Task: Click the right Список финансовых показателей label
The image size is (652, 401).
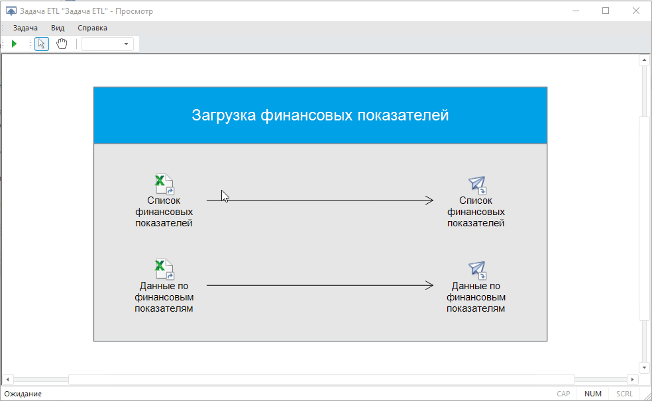Action: point(476,212)
